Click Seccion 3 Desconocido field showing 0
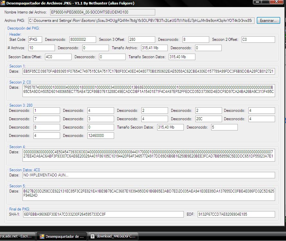 [x=101, y=127]
